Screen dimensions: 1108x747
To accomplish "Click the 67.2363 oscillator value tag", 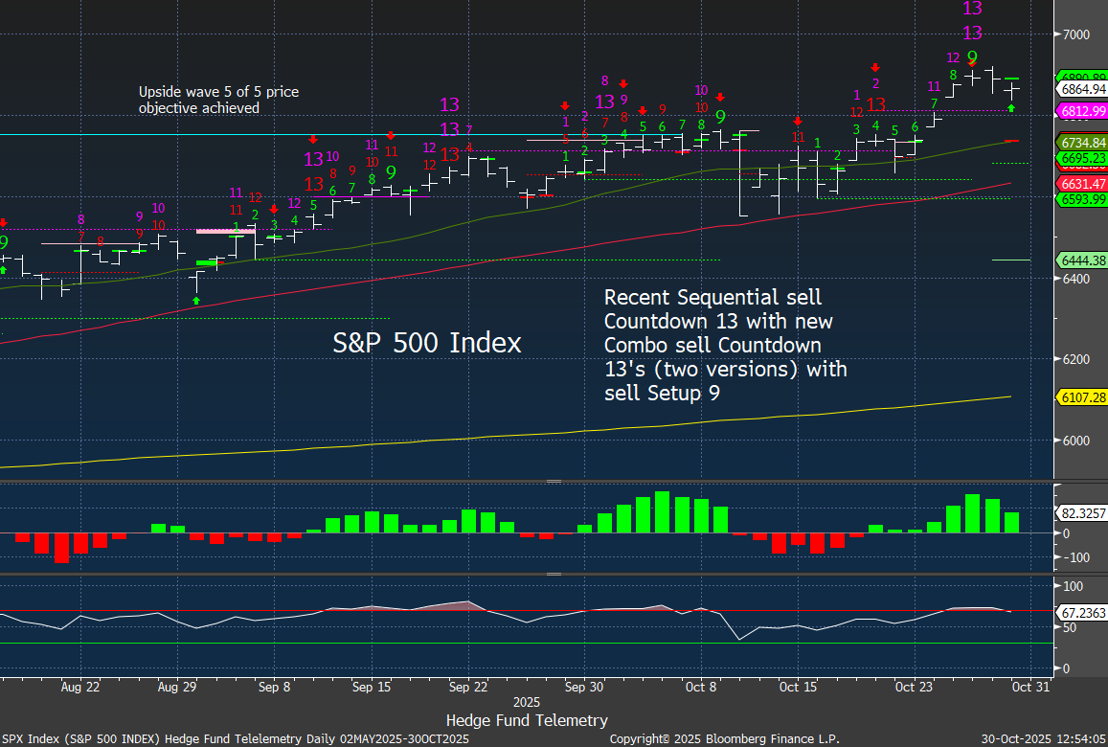I will 1081,611.
